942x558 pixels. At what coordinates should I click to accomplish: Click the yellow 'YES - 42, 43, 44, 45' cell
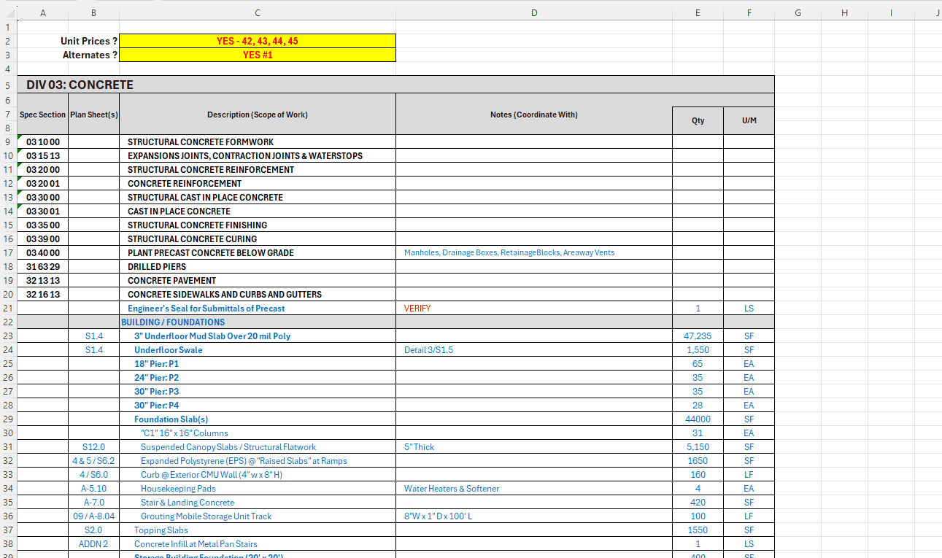click(x=258, y=41)
